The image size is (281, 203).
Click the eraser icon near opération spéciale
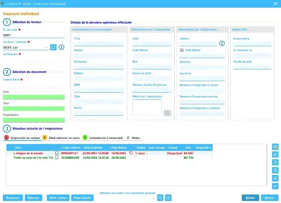169,198
